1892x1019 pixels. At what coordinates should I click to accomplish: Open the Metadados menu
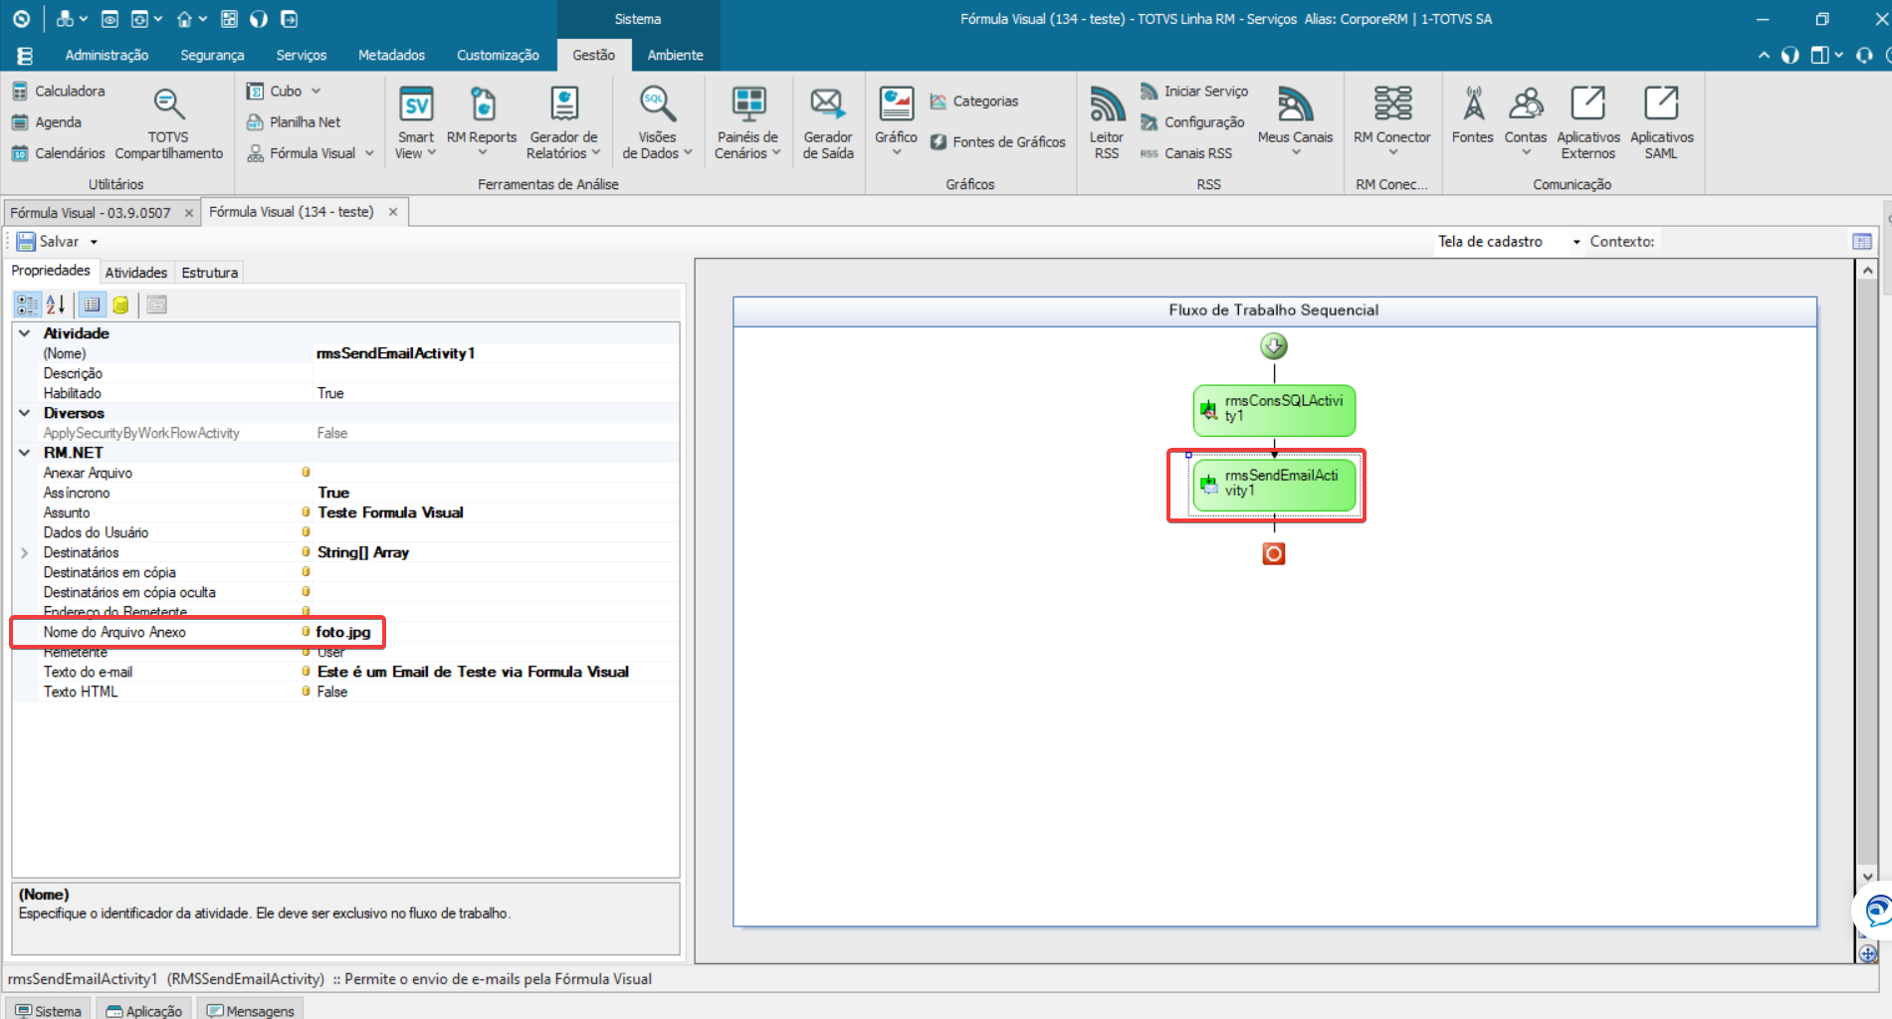[x=391, y=55]
